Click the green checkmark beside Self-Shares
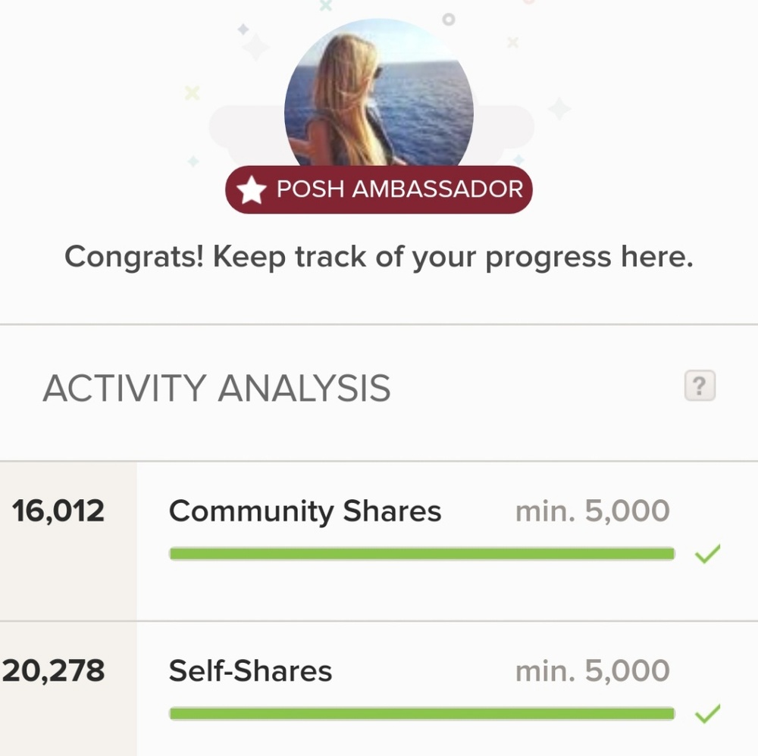The height and width of the screenshot is (756, 758). tap(707, 714)
